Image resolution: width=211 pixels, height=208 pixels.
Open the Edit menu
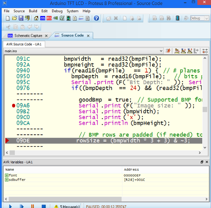click(44, 11)
